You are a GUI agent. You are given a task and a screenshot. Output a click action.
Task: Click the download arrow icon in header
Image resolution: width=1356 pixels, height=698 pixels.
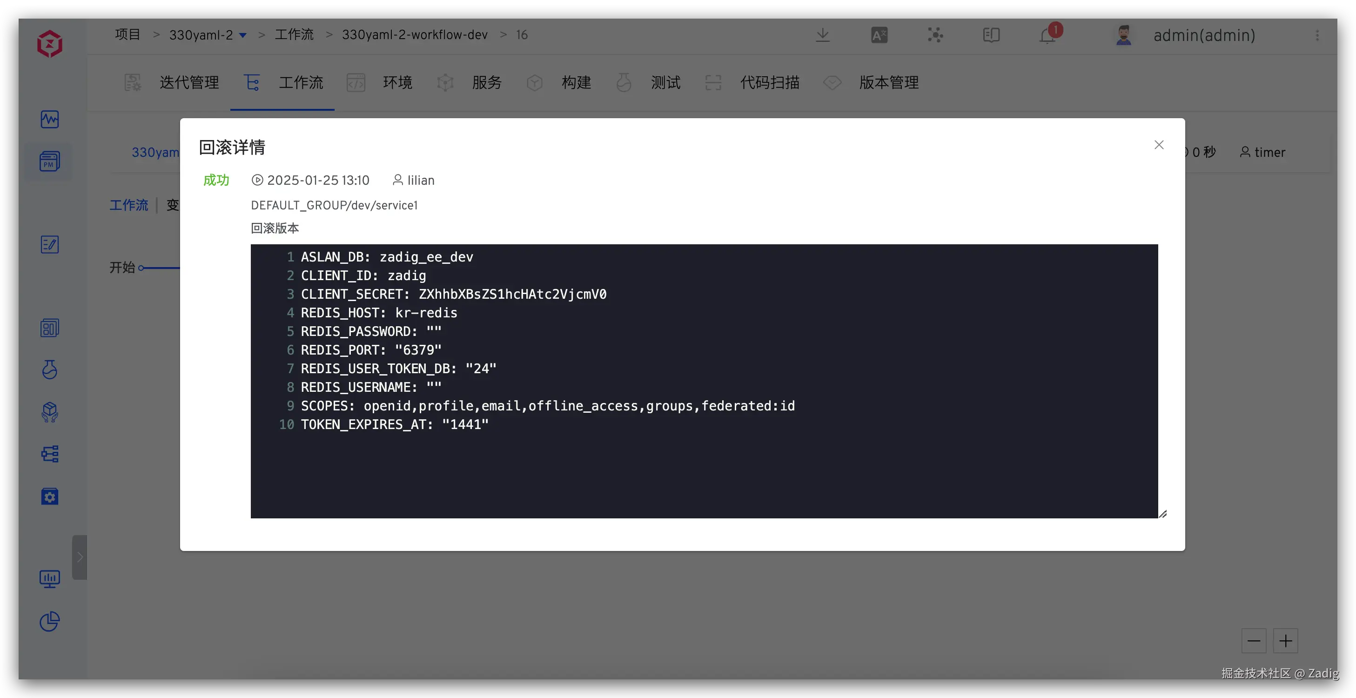click(822, 35)
